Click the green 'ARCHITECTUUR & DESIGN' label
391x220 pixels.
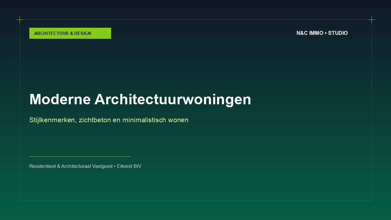click(x=70, y=33)
